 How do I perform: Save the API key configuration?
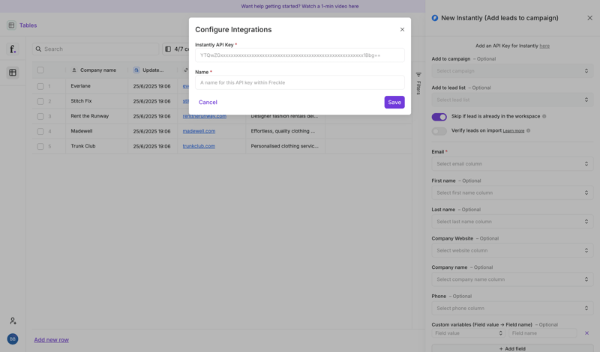click(x=394, y=102)
